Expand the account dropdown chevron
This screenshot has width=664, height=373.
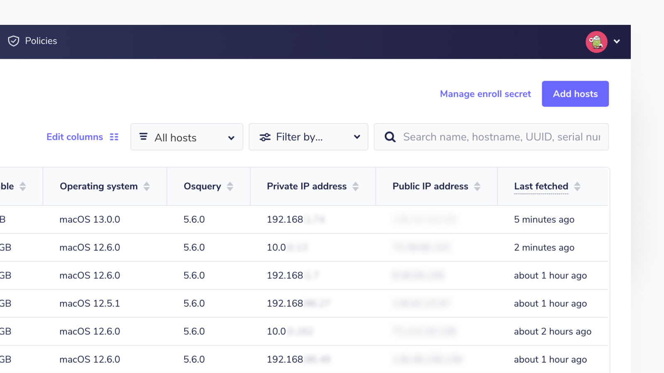point(617,41)
